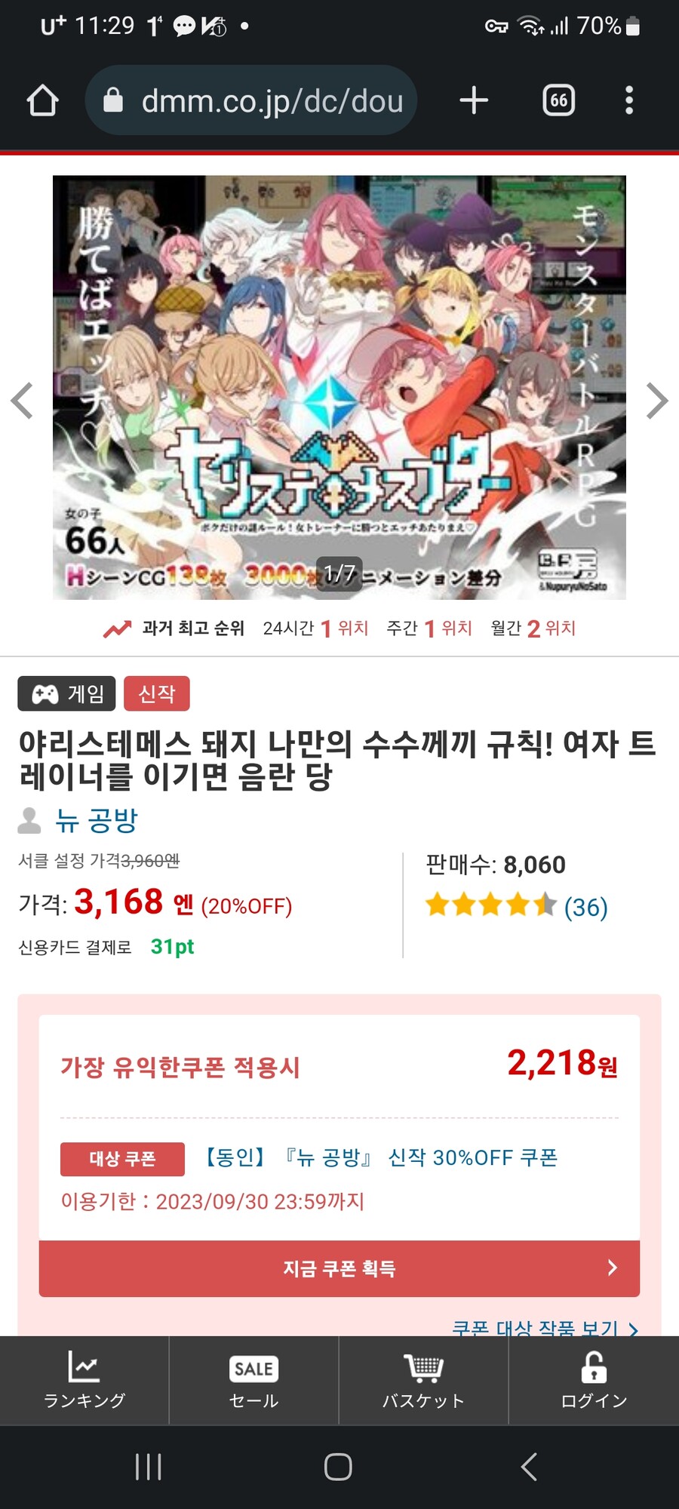Tap the address bar URL field
679x1509 pixels.
tap(251, 100)
